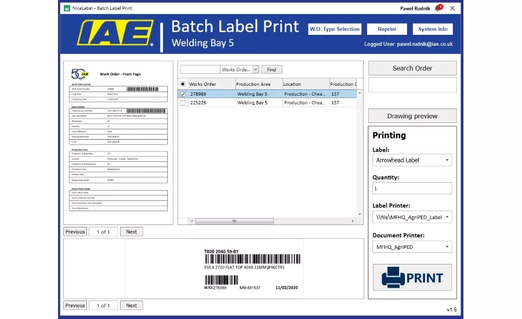The width and height of the screenshot is (522, 319).
Task: Expand the Label dropdown showing Arrowhead Label
Action: click(x=447, y=160)
